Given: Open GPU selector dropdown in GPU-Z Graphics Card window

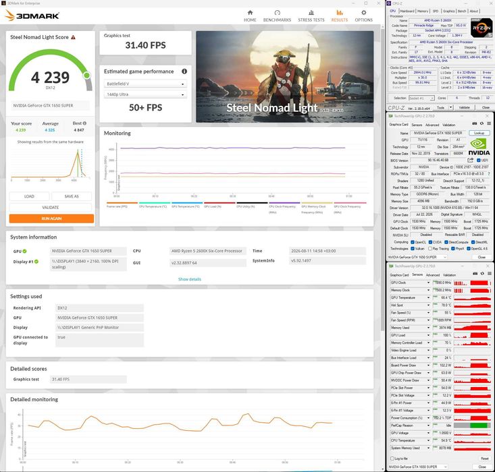Looking at the screenshot, I should (417, 257).
